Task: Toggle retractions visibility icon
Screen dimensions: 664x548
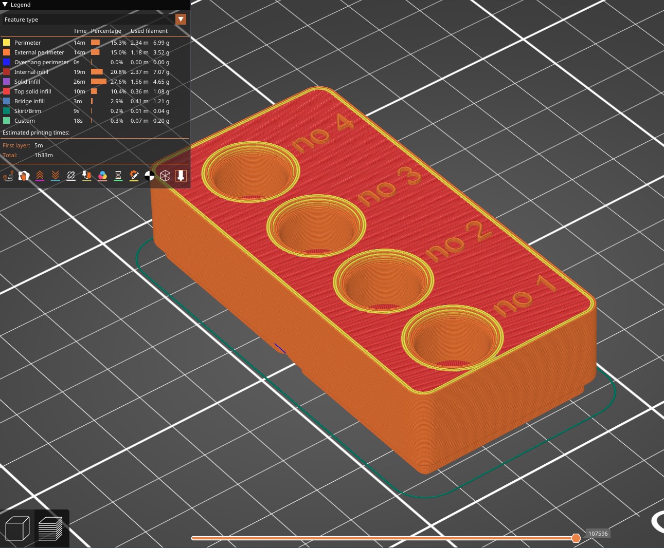Action: (x=40, y=176)
